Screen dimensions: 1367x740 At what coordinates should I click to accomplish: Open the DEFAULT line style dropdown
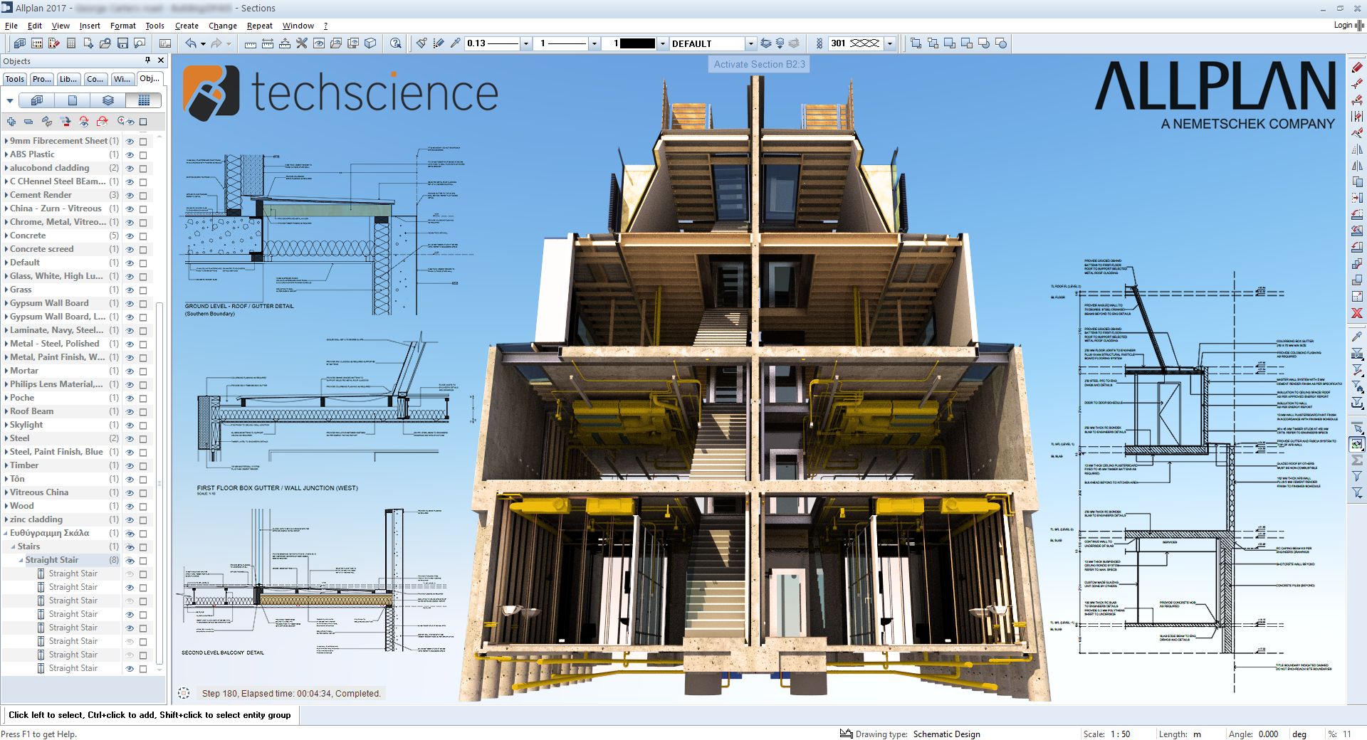tap(750, 43)
